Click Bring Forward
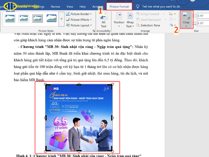This screenshot has width=209, height=157. click(x=148, y=14)
